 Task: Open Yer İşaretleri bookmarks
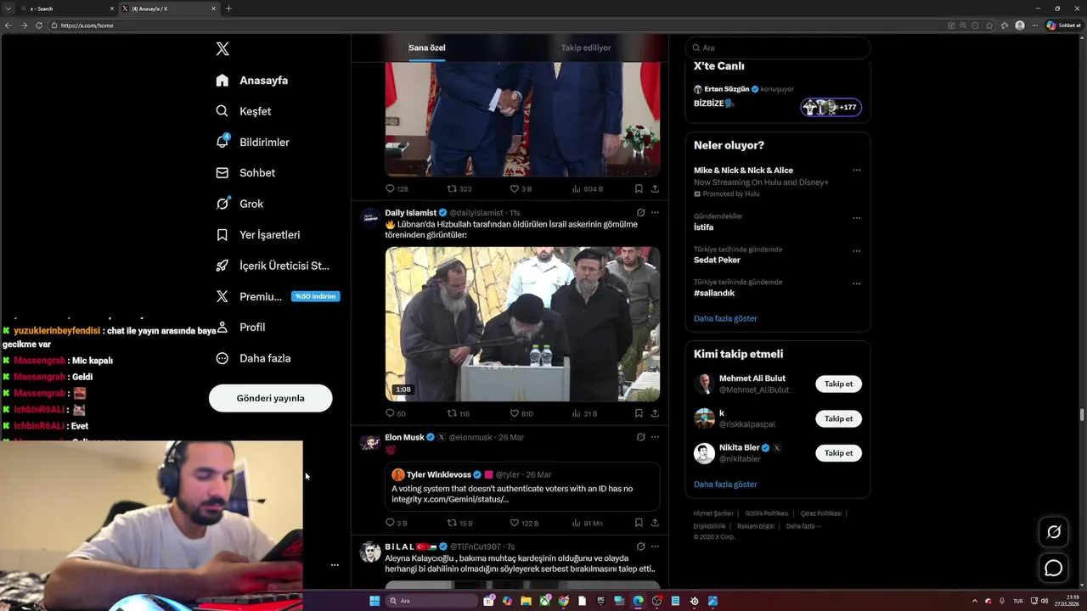click(x=257, y=235)
